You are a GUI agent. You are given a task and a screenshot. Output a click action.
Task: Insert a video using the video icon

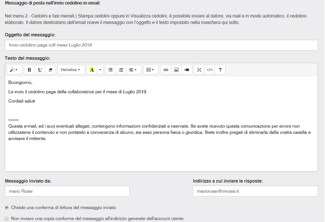[x=187, y=70]
